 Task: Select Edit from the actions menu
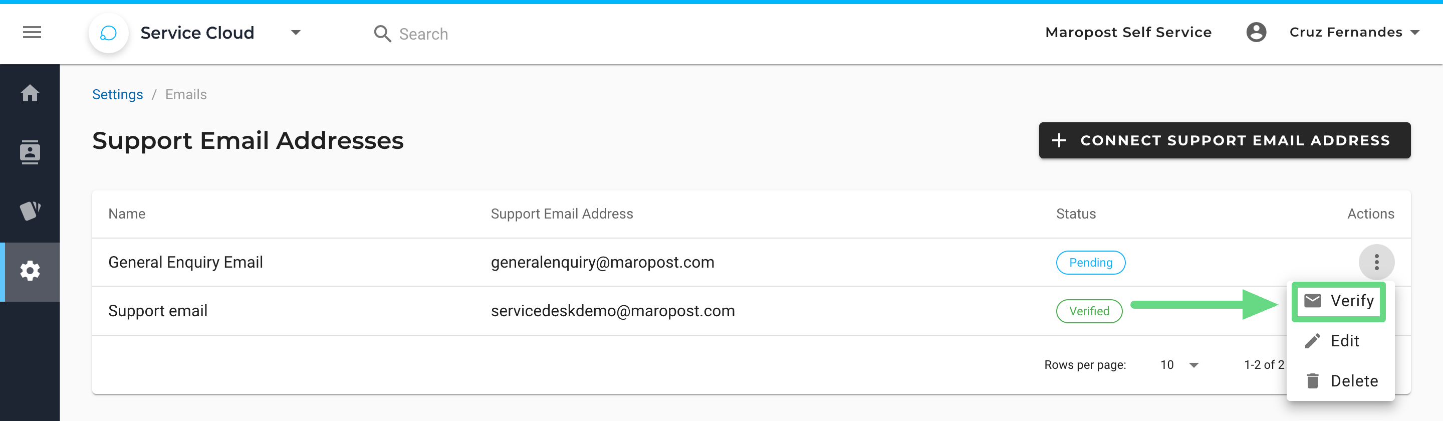(x=1339, y=341)
